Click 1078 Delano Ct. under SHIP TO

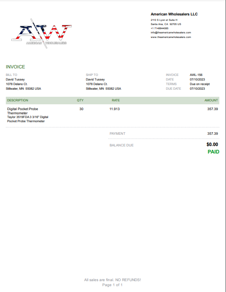tap(97, 84)
